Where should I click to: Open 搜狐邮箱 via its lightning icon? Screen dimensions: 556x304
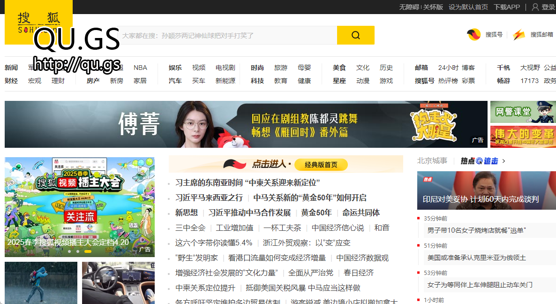(x=519, y=34)
